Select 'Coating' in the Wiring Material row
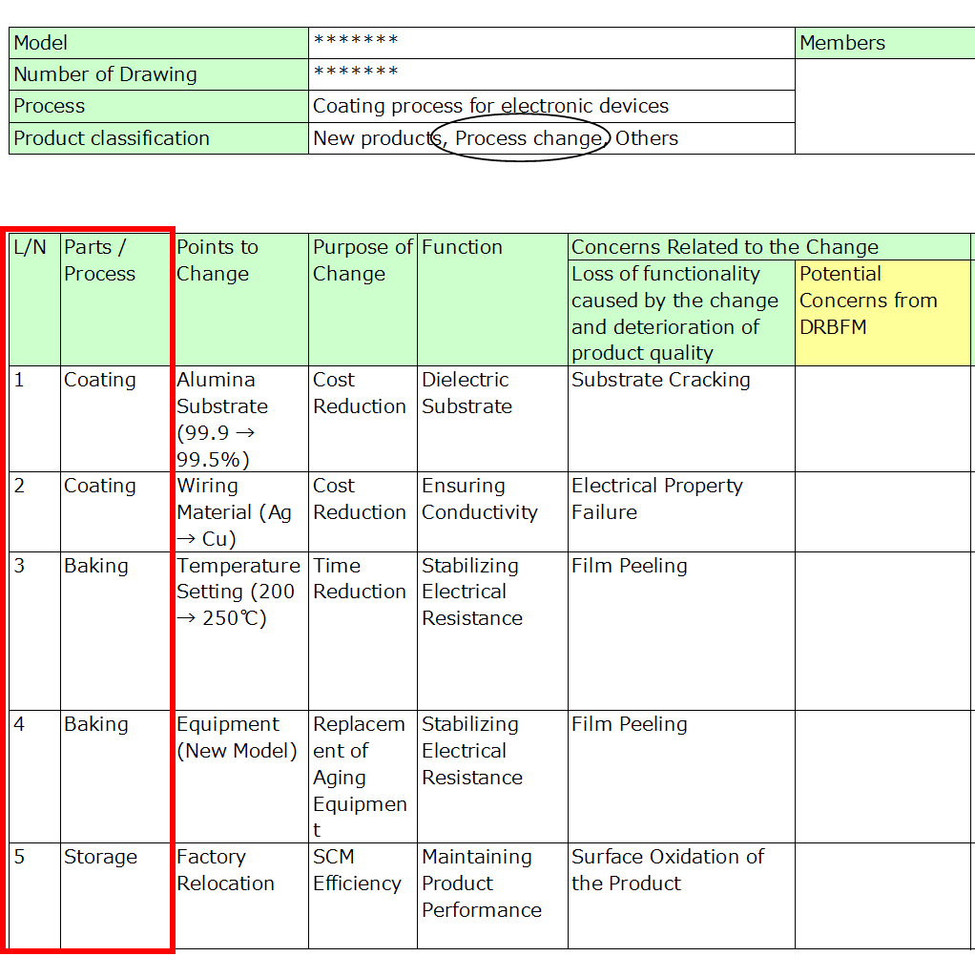This screenshot has width=975, height=977. (x=115, y=512)
